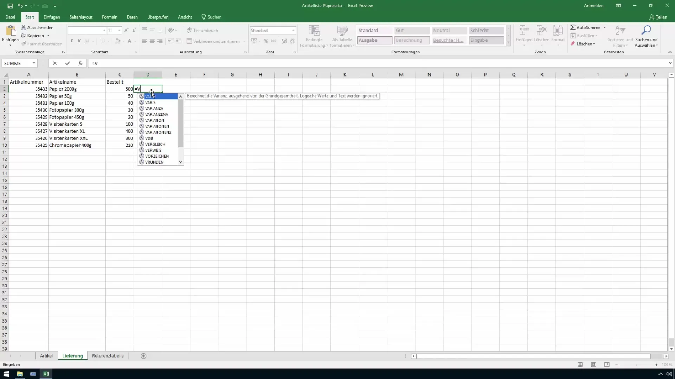Open fill color dropdown bucket
The height and width of the screenshot is (379, 675).
123,41
